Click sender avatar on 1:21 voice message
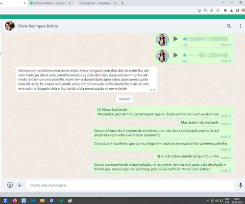 tap(162, 40)
